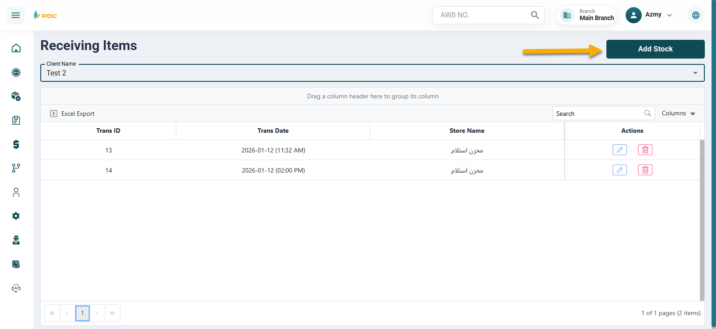Open the hamburger menu

click(16, 15)
